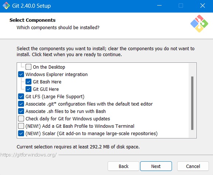Open the gitforwindows.org link

[28, 155]
